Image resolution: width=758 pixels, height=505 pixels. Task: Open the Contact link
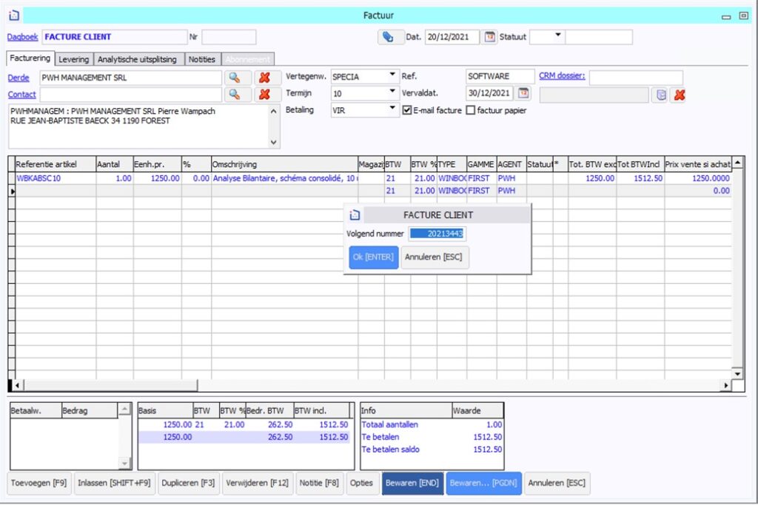21,95
